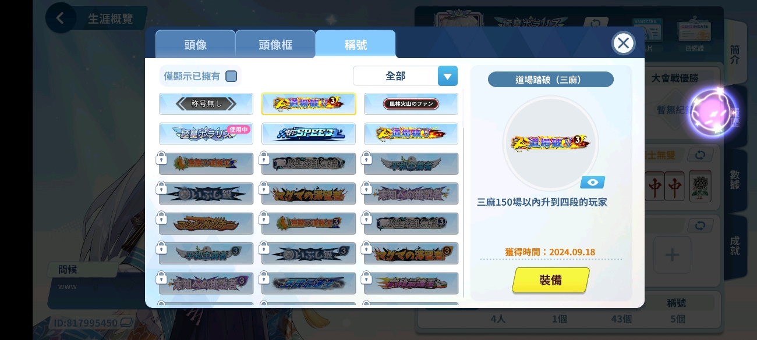Toggle the 僅顯示已擁有 checkbox

point(231,76)
